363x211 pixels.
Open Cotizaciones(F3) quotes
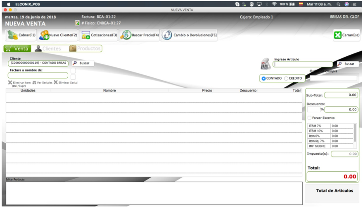click(99, 35)
